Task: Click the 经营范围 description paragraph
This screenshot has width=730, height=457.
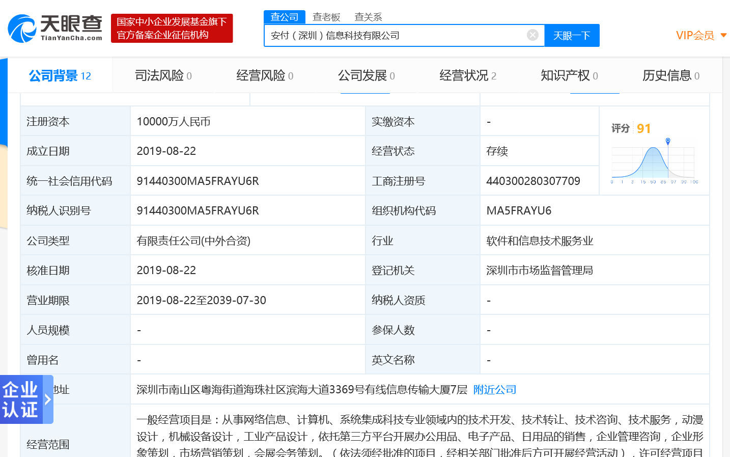Action: [420, 436]
